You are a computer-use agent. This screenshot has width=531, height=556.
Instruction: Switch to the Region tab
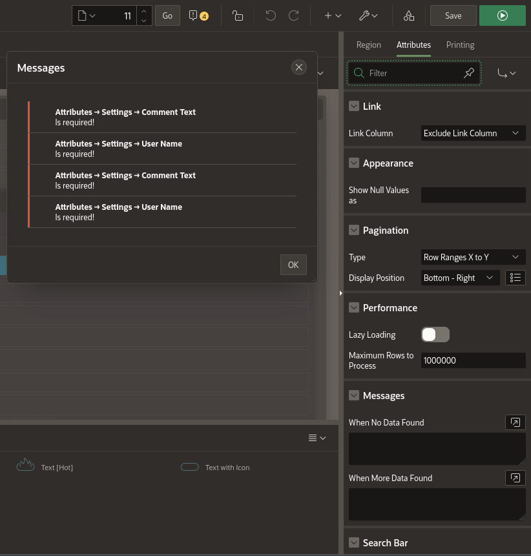point(369,45)
